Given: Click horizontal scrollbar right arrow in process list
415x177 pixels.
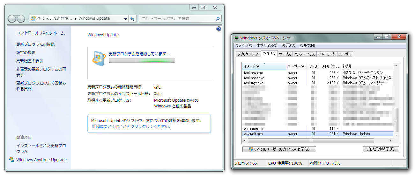Looking at the screenshot, I should (391, 140).
